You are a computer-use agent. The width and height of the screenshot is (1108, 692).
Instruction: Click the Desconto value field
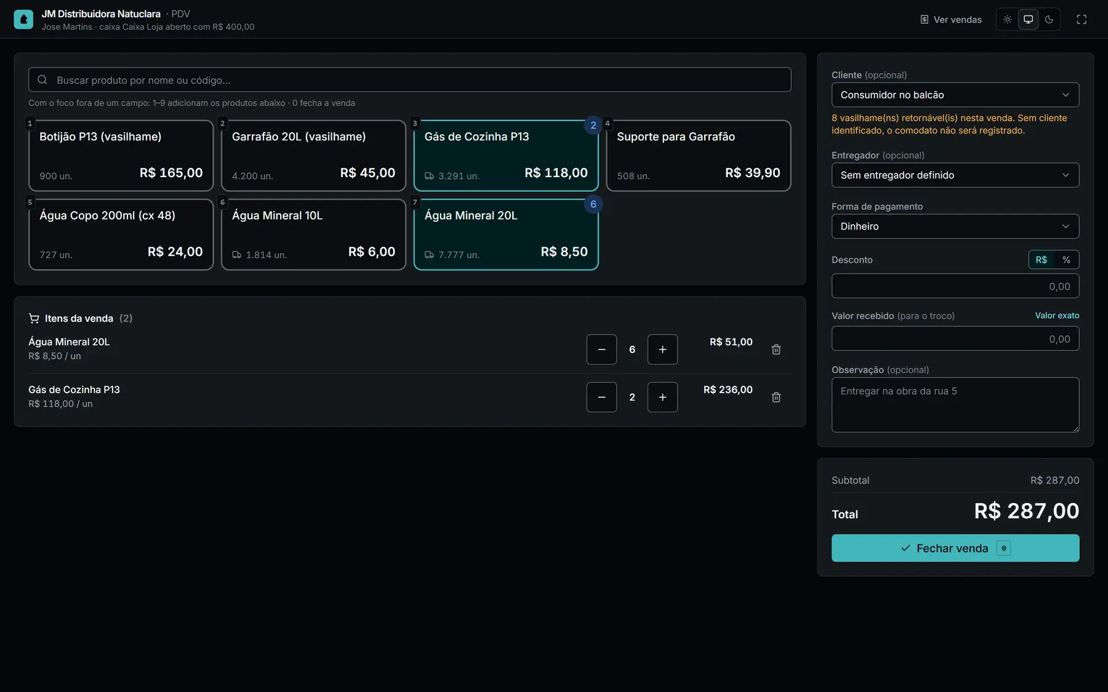click(955, 286)
